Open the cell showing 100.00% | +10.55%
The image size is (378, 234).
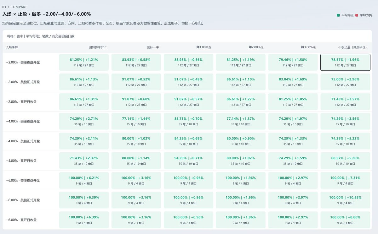click(x=345, y=200)
